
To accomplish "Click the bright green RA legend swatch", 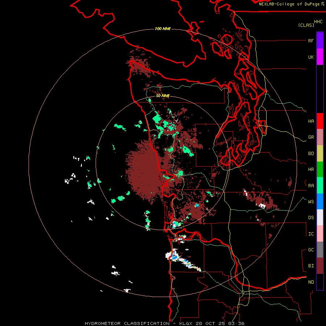I will (x=320, y=185).
